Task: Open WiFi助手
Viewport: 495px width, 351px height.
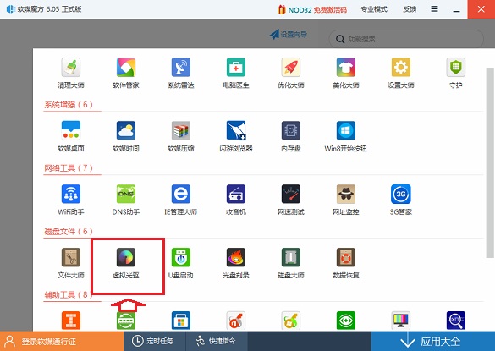Action: coord(71,200)
